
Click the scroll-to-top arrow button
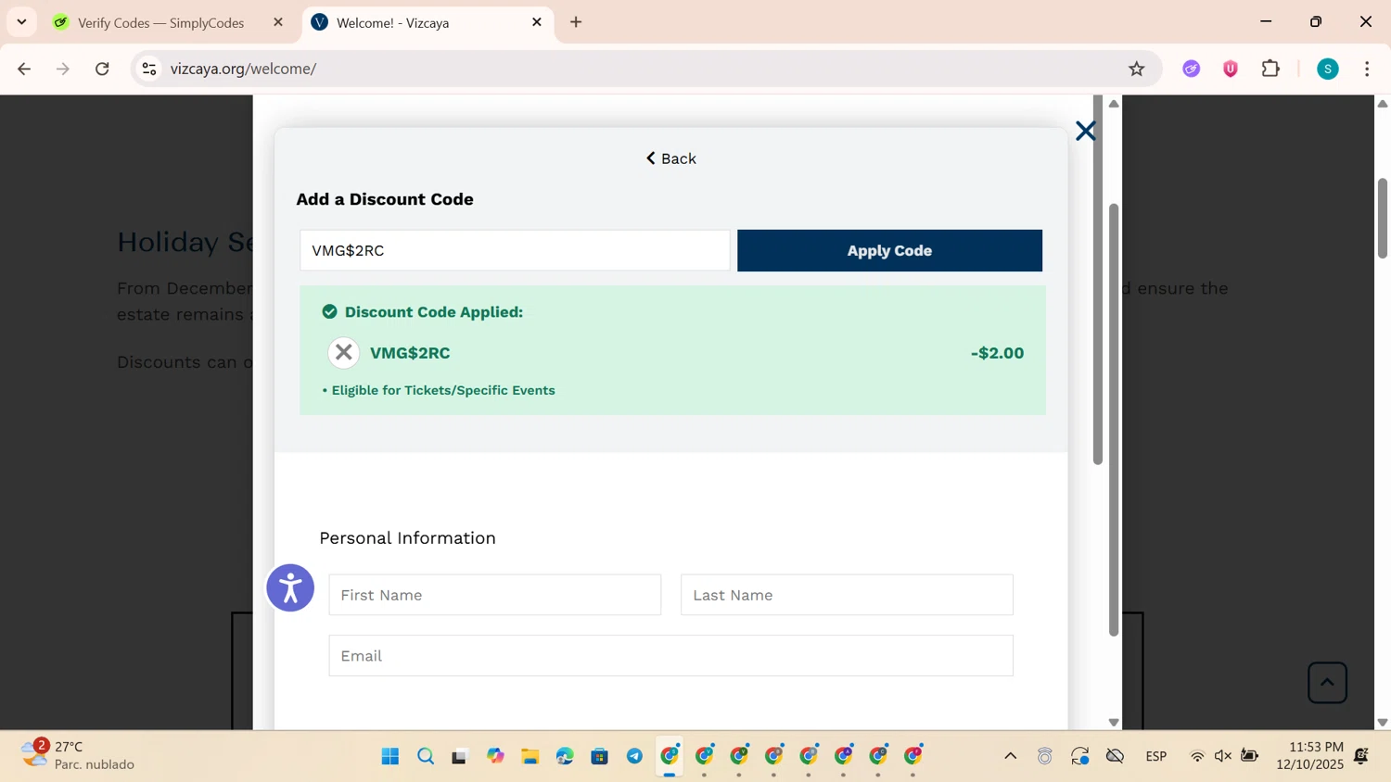pos(1327,683)
